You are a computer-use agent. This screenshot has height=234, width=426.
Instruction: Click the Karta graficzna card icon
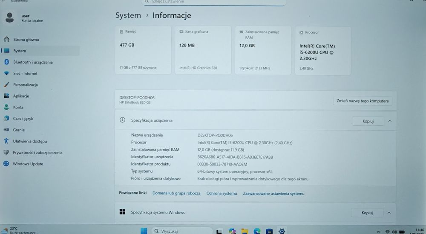(x=181, y=32)
